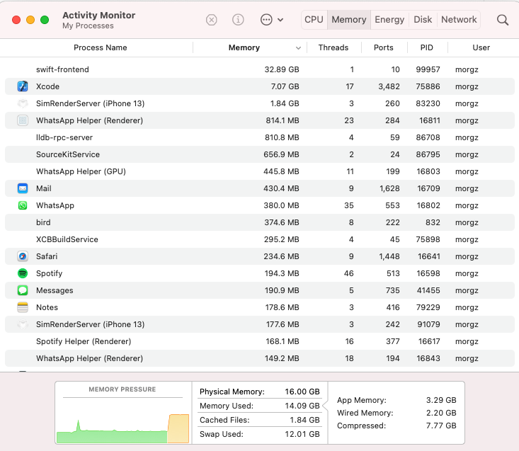
Task: Click the Mail app icon in list
Action: tap(23, 188)
